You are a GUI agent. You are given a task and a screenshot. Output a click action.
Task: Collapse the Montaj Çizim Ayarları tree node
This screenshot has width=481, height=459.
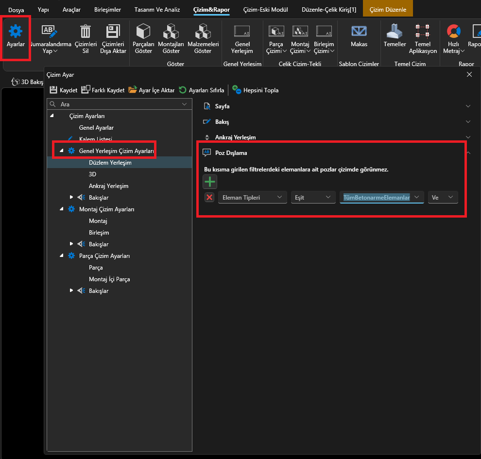click(62, 209)
